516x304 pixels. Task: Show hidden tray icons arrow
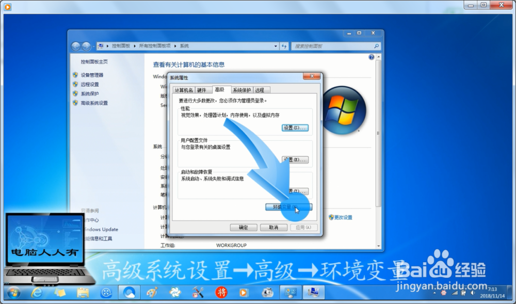pos(434,293)
